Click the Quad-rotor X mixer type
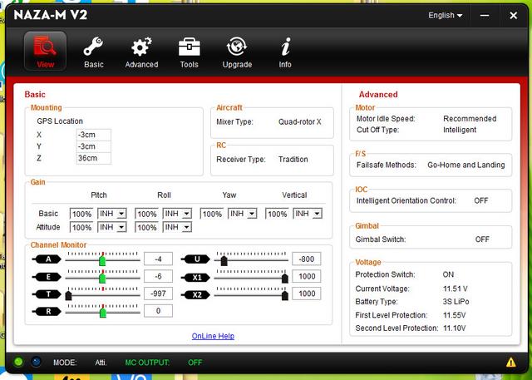Screen dimensions: 532x380 (299, 121)
